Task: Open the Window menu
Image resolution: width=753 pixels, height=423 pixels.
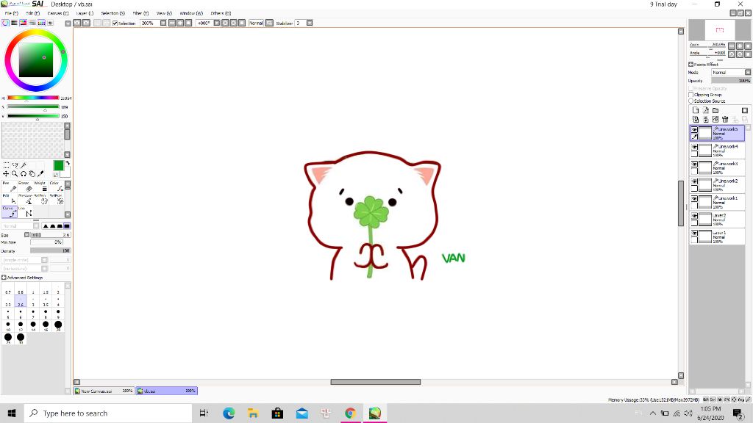Action: (191, 13)
